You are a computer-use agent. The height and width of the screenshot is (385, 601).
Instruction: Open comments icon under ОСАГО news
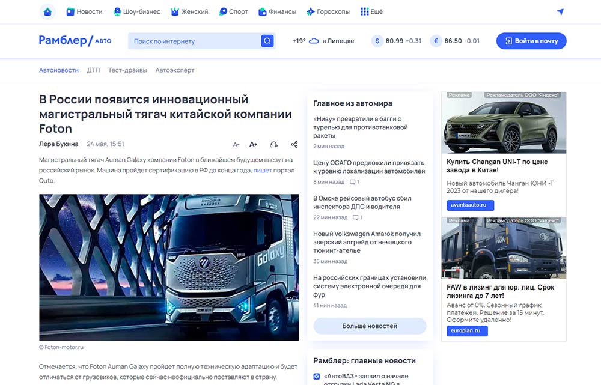(354, 182)
